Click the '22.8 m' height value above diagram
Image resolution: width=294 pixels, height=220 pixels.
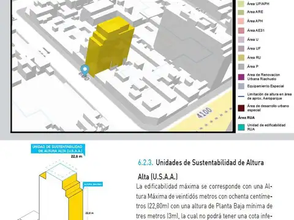77,156
